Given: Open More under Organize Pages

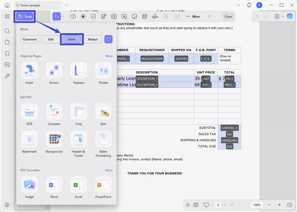Looking at the screenshot, I should click(109, 56).
